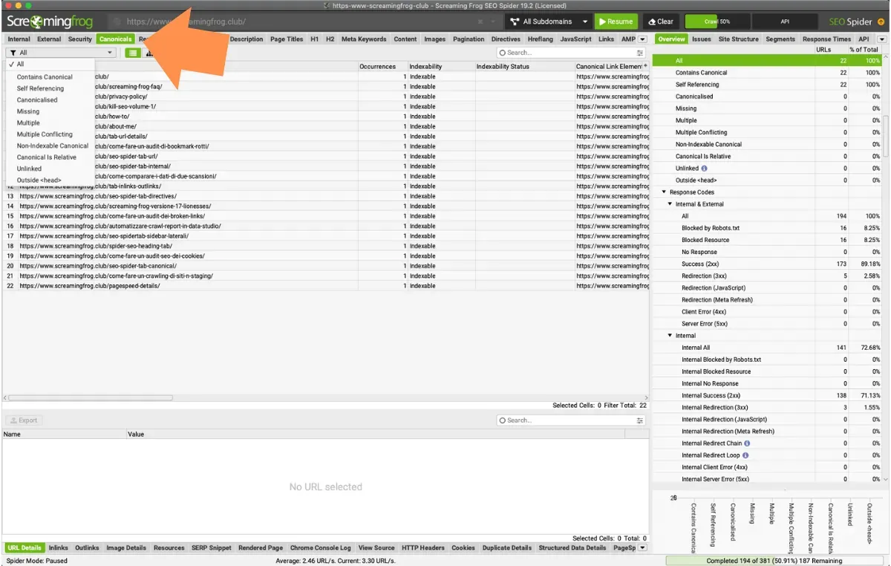Select Internal Success (2xx) overview row
Viewport: 891px width, 566px height.
pos(767,395)
